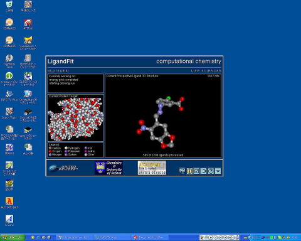This screenshot has width=301, height=241.
Task: Open the help question-mark button in LigandFit
Action: [x=211, y=171]
